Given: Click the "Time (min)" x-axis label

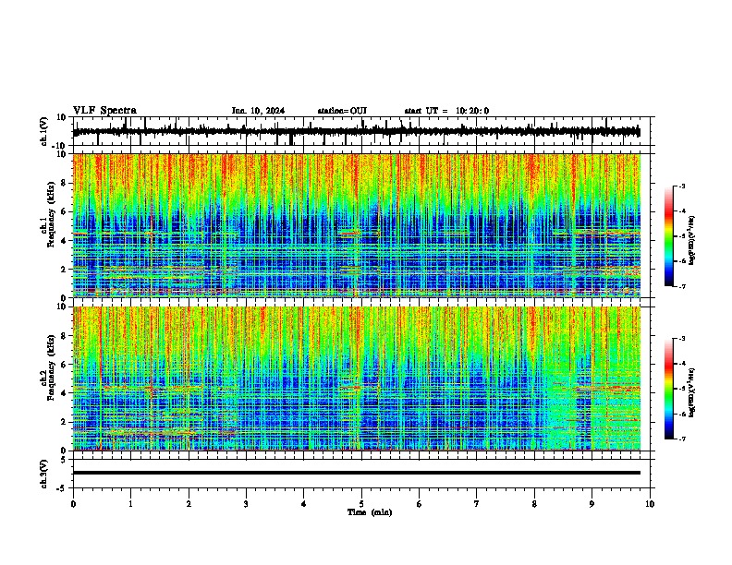Looking at the screenshot, I should (370, 512).
